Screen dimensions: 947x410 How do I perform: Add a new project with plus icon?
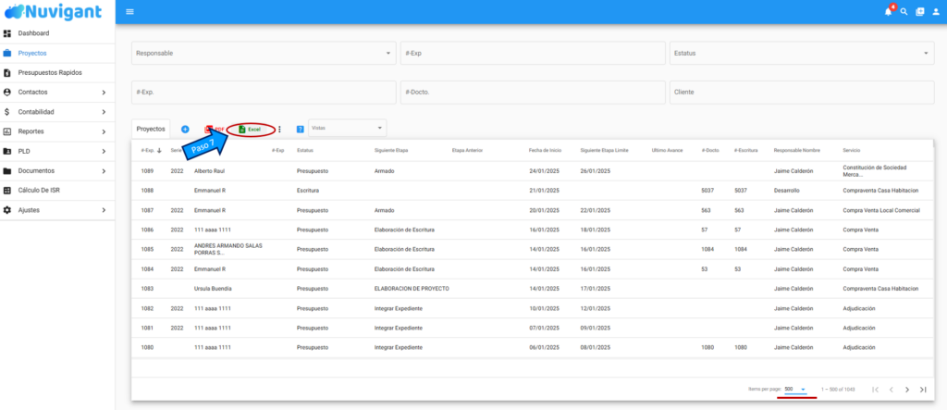pyautogui.click(x=185, y=129)
